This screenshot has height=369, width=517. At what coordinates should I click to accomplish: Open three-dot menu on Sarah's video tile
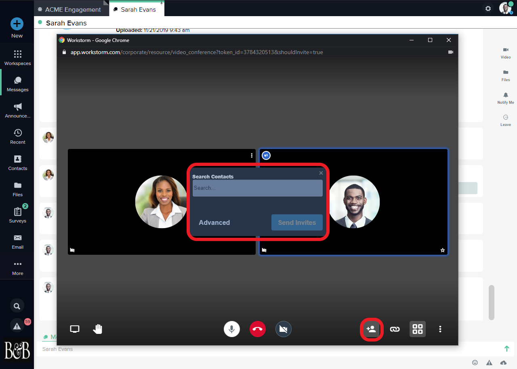click(x=252, y=155)
